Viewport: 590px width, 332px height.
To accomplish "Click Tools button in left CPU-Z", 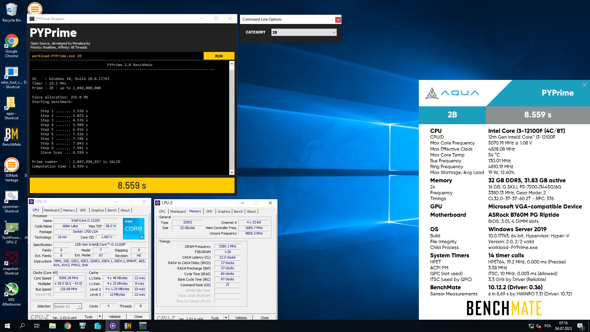I will point(88,317).
